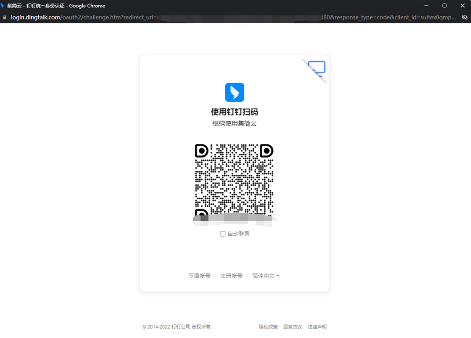Open the 隐私政策 link
The image size is (471, 338).
click(268, 327)
